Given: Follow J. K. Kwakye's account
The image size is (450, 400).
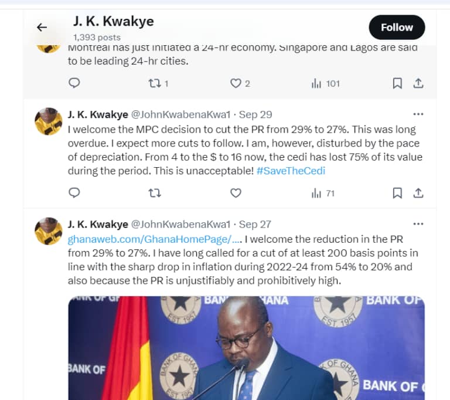Looking at the screenshot, I should pyautogui.click(x=397, y=28).
